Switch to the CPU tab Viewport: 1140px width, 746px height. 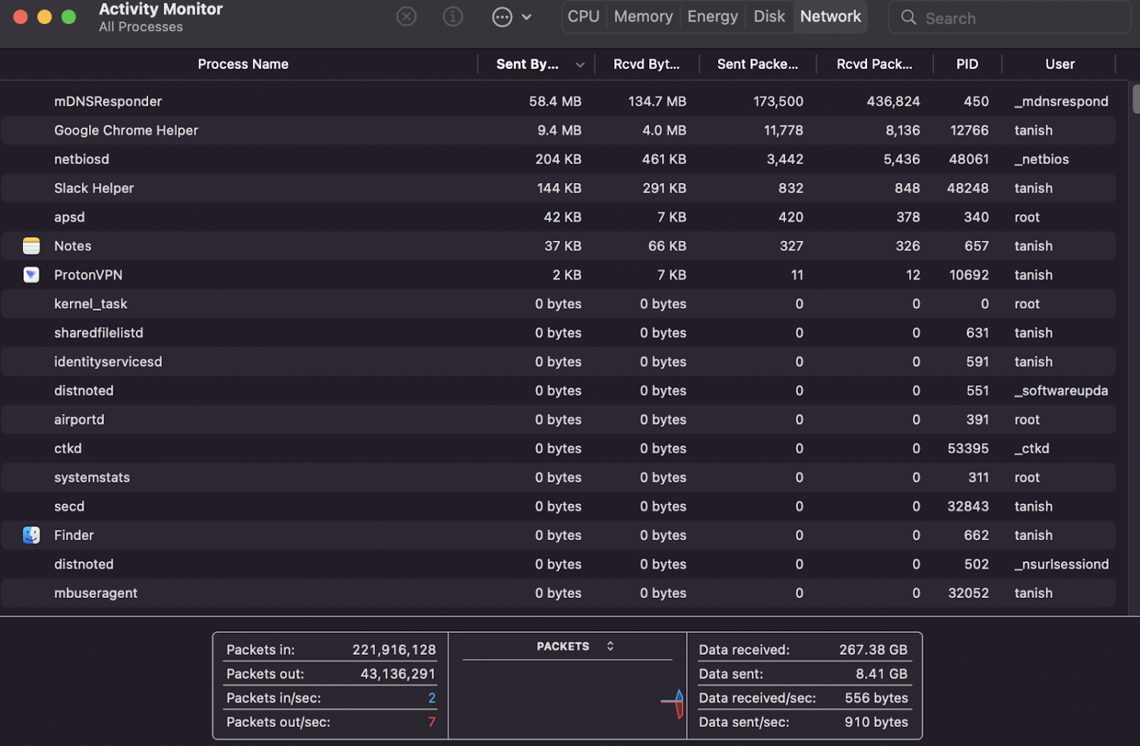click(584, 17)
